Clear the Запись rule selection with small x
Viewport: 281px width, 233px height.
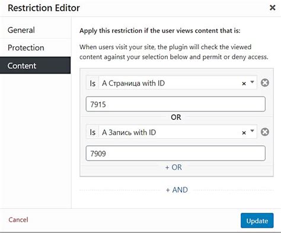coord(244,133)
